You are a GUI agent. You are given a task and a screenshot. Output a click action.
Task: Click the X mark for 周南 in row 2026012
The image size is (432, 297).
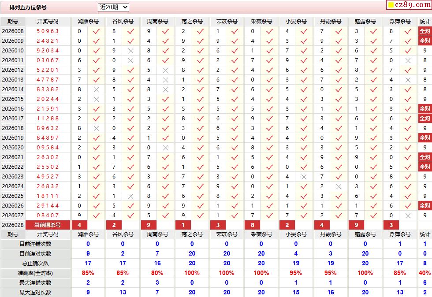tap(165, 70)
